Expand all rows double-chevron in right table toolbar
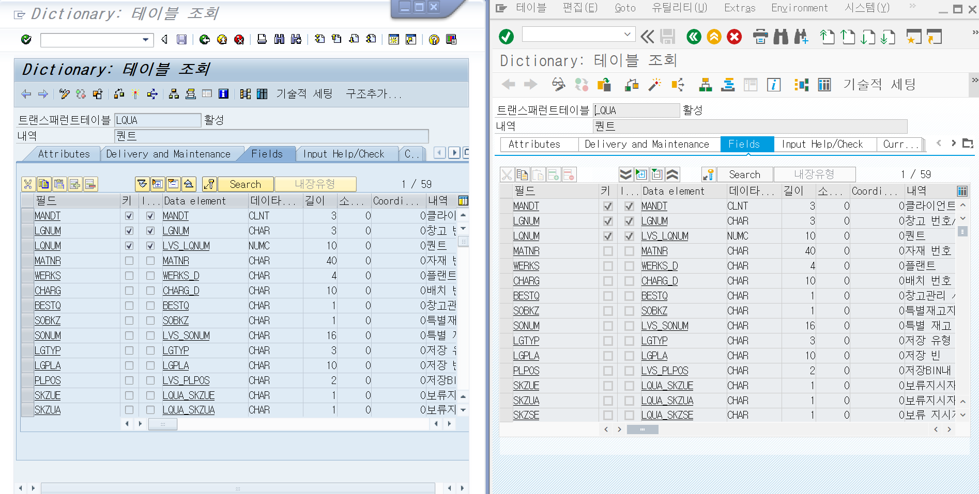The height and width of the screenshot is (494, 979). [x=625, y=174]
